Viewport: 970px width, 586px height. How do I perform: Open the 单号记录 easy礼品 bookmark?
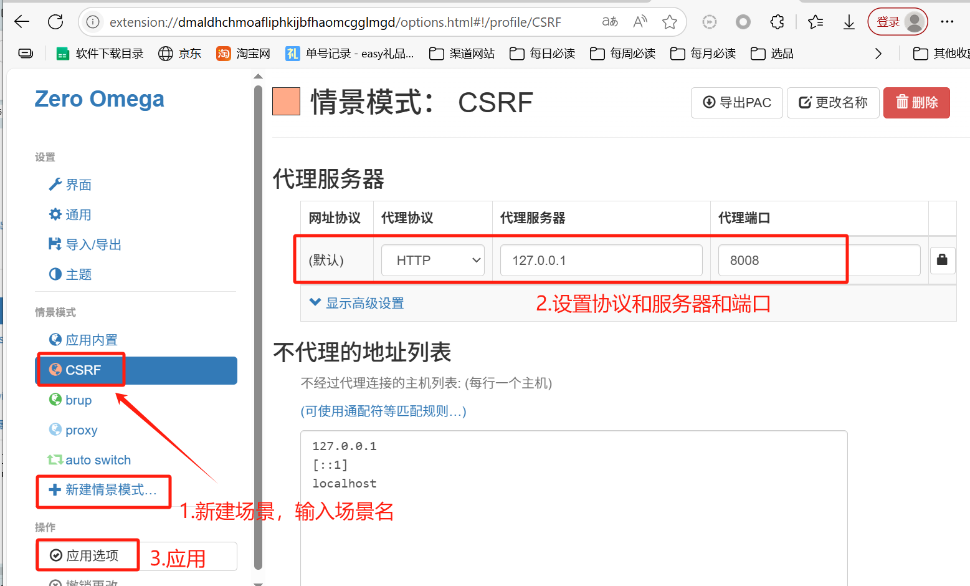coord(349,54)
